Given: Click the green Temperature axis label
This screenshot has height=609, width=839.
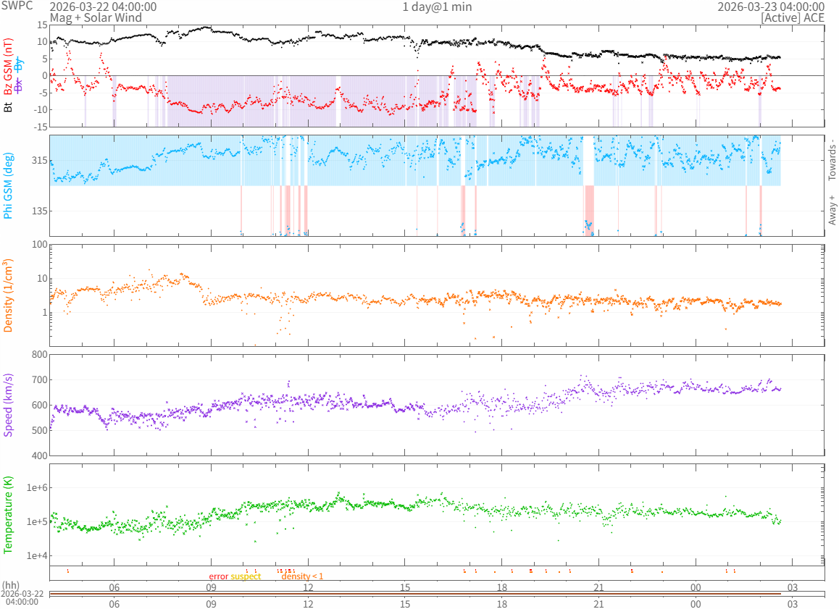Looking at the screenshot, I should point(9,515).
